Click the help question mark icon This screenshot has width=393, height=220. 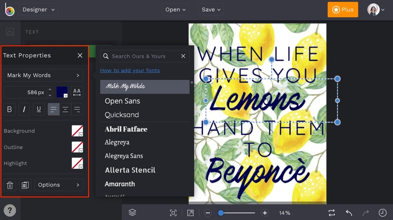pyautogui.click(x=10, y=210)
